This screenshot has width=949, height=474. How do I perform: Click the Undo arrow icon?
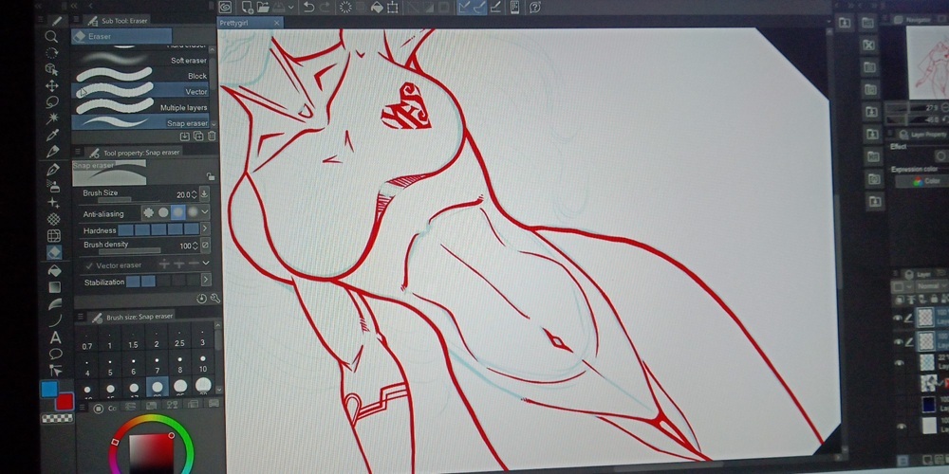[309, 8]
